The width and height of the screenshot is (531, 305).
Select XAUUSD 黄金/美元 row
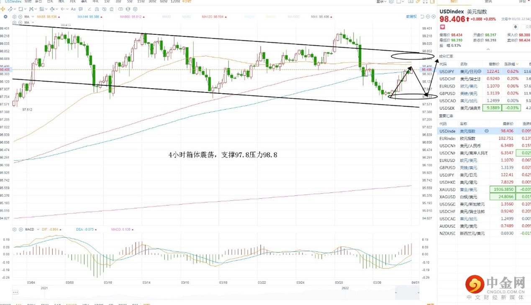coord(484,190)
